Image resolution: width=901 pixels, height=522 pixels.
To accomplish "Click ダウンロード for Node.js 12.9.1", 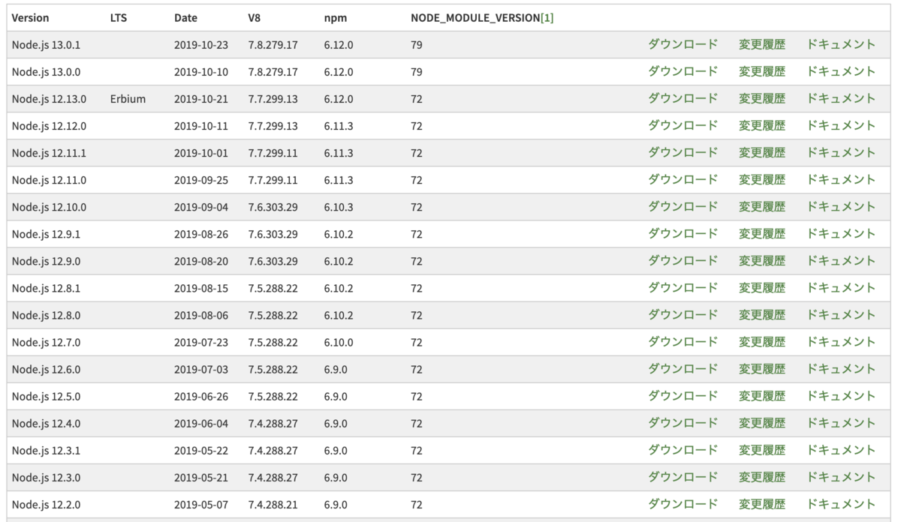I will click(683, 233).
